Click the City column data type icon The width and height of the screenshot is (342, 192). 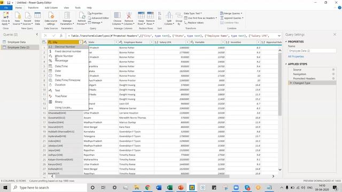pos(50,42)
